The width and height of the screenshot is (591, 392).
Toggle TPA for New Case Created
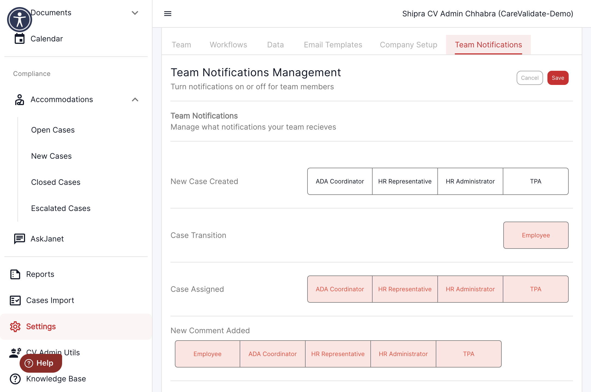(x=536, y=181)
